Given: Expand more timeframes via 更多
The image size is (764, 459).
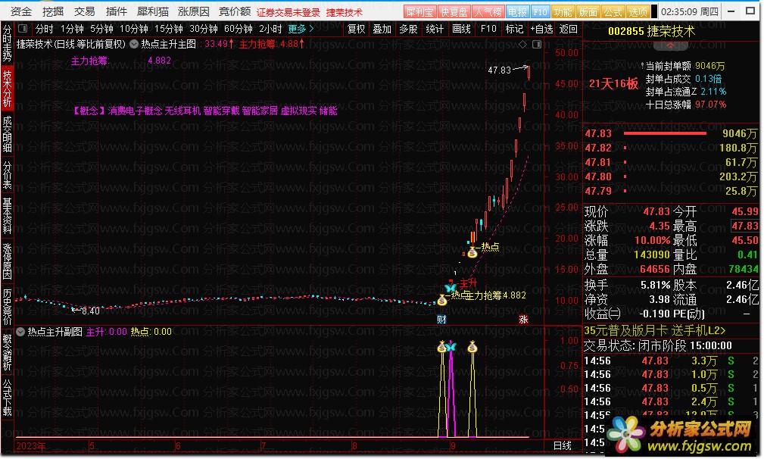Looking at the screenshot, I should (301, 30).
